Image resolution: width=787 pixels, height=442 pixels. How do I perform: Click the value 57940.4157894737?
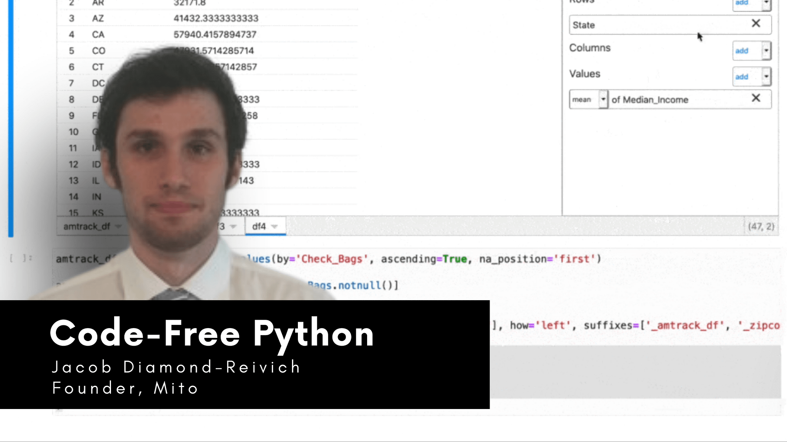pyautogui.click(x=215, y=35)
